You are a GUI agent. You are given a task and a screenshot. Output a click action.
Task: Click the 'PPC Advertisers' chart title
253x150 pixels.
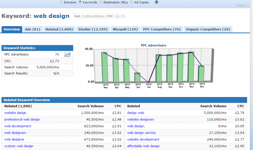pos(154,46)
